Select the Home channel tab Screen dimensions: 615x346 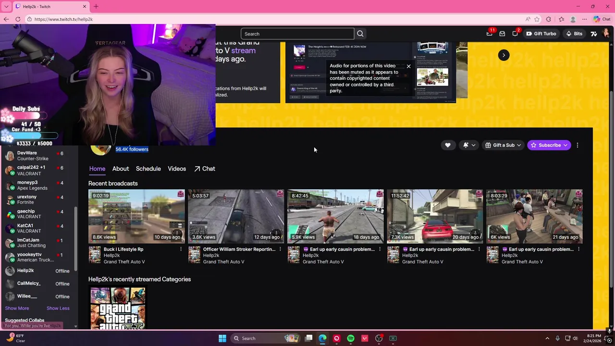coord(97,169)
